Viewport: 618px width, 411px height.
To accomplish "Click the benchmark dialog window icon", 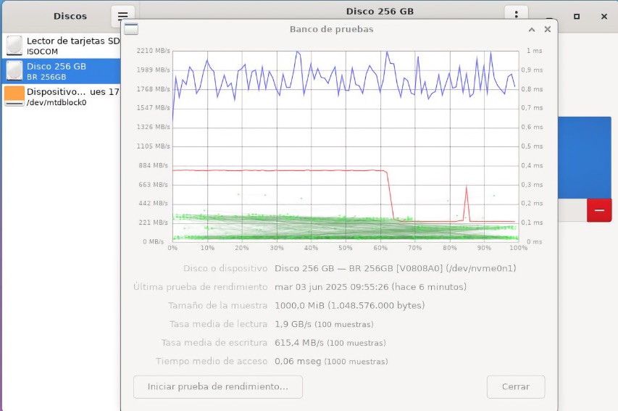I will point(131,29).
